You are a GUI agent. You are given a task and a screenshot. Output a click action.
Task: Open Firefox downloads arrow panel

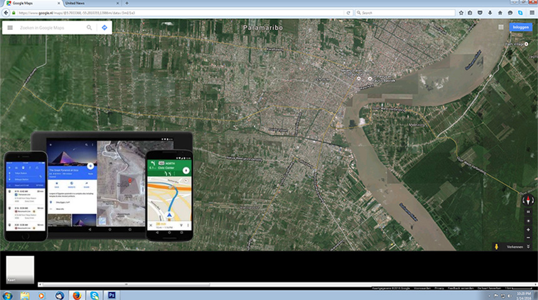point(489,12)
